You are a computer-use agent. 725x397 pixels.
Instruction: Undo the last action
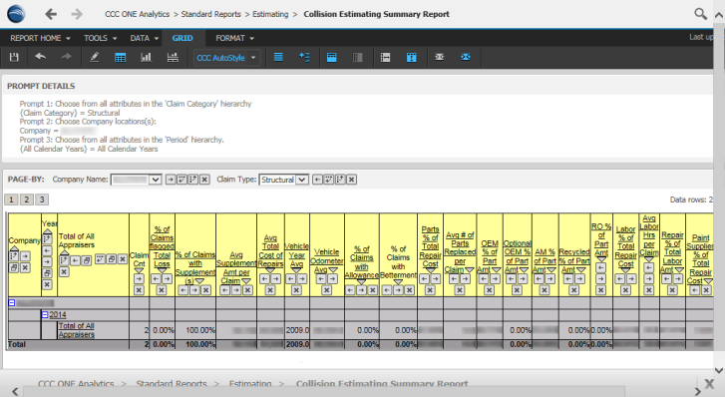click(40, 57)
